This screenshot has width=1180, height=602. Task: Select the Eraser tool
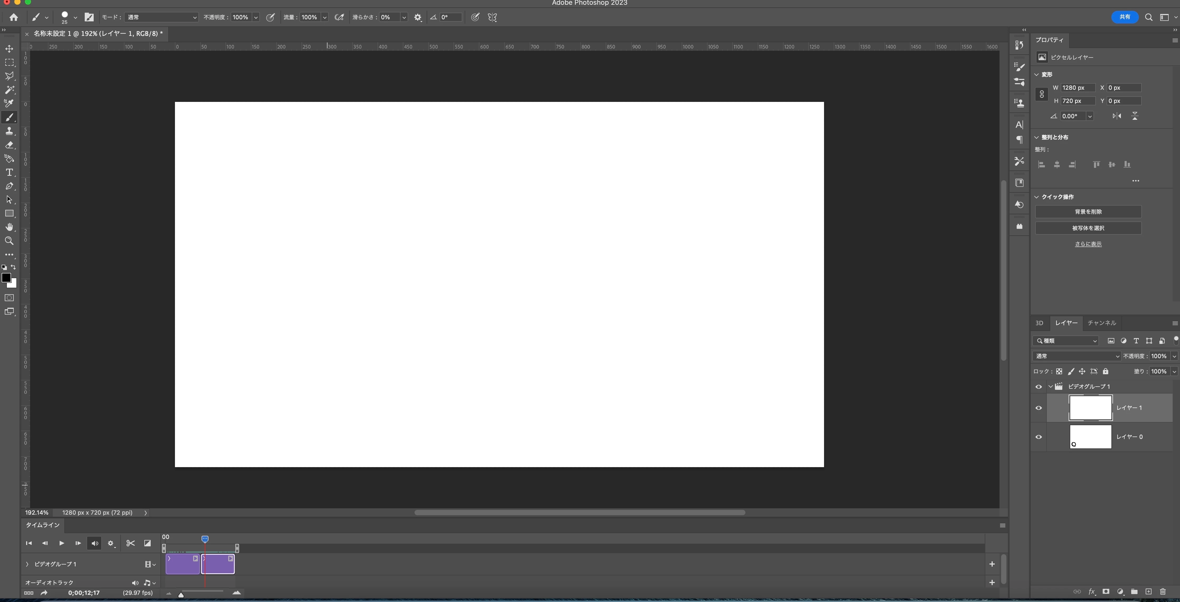pos(9,145)
